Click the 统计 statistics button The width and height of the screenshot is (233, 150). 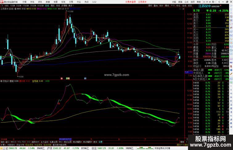161,6
